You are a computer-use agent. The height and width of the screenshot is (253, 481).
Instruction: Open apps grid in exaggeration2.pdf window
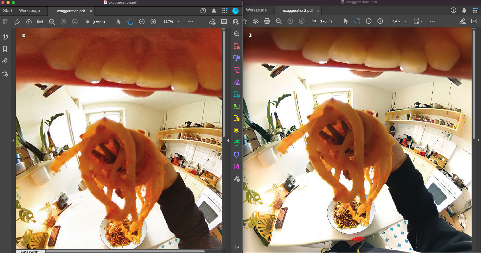coord(475,10)
